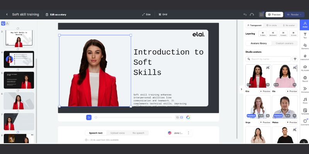309x154 pixels.
Task: Open the Music sidebar tool
Action: click(x=305, y=101)
